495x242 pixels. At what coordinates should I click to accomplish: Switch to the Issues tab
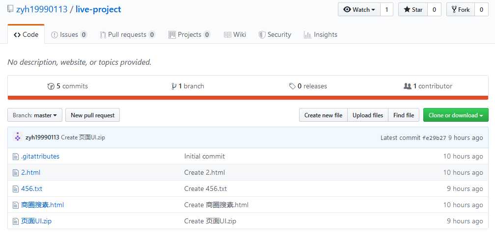[69, 35]
